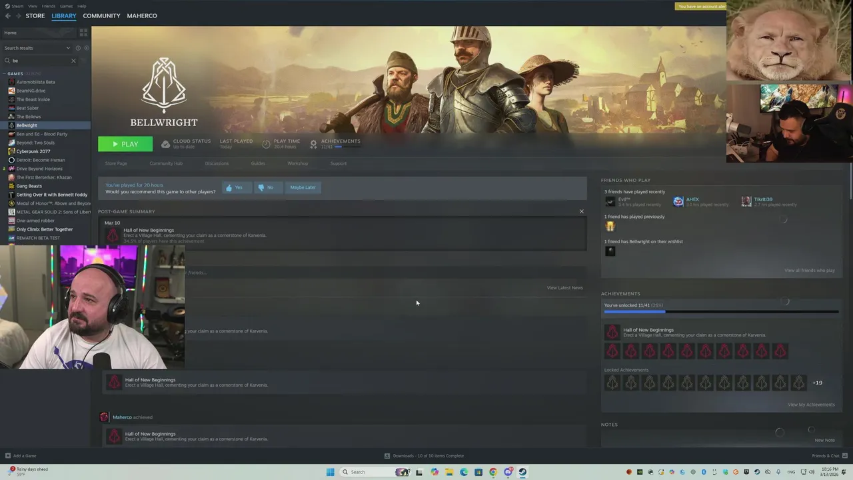This screenshot has width=853, height=480.
Task: Collapse the GAMES category in sidebar
Action: click(x=5, y=73)
